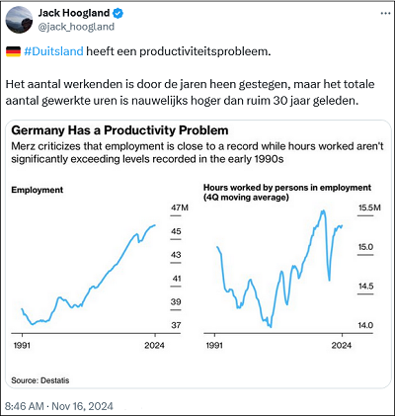Click Jack Hoogland's profile avatar
This screenshot has height=416, width=395.
coord(19,20)
